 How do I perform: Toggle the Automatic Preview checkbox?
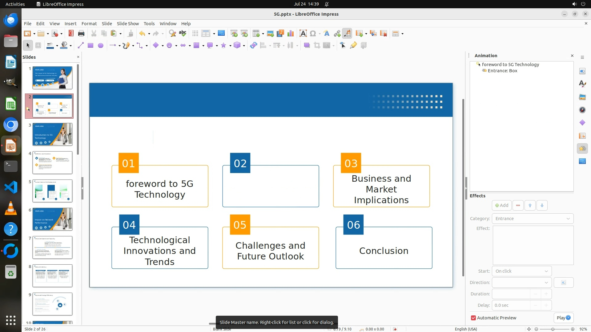(473, 318)
